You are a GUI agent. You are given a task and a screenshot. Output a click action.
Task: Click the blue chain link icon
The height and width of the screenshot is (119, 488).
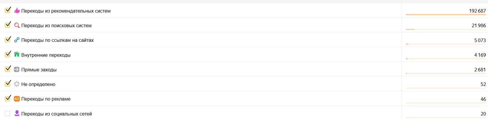pos(17,40)
